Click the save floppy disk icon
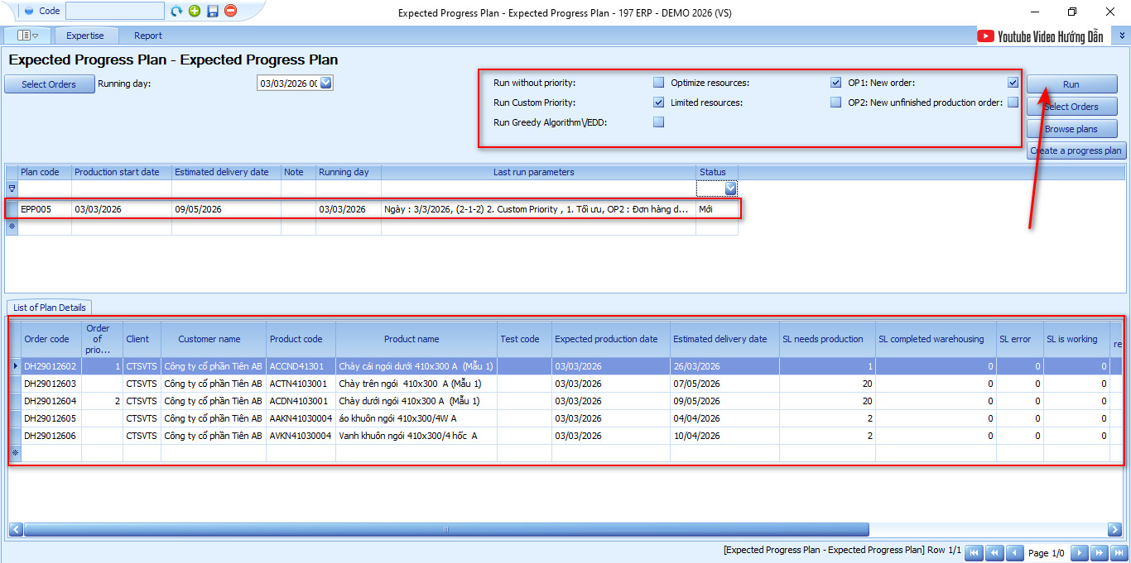This screenshot has width=1131, height=563. tap(213, 11)
